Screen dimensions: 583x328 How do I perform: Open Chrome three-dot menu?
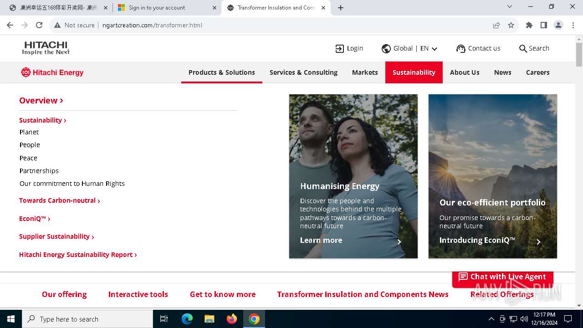pyautogui.click(x=573, y=25)
